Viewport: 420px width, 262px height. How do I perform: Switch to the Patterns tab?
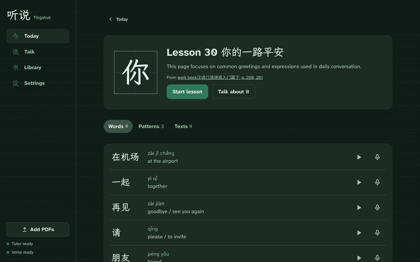151,126
